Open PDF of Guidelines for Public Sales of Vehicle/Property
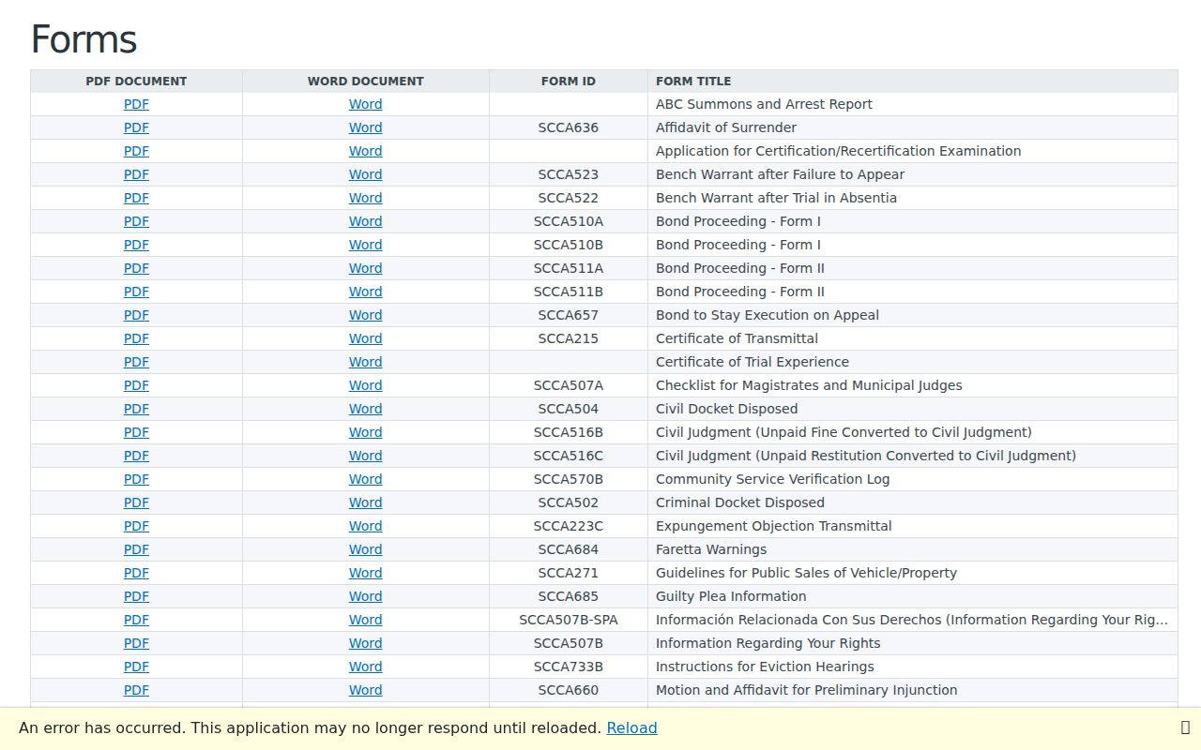 [x=136, y=573]
